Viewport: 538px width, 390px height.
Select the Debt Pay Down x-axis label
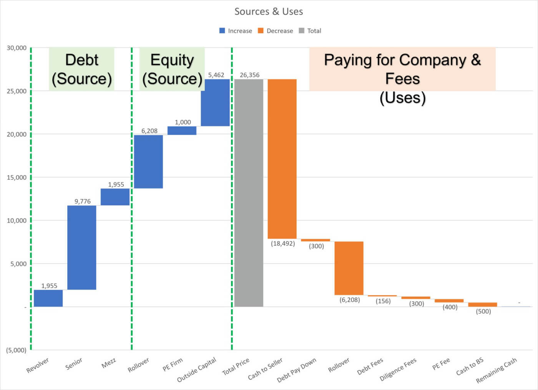click(297, 370)
